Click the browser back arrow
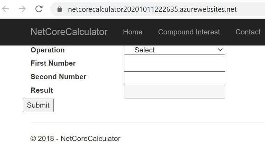The height and width of the screenshot is (150, 265). (x=6, y=9)
